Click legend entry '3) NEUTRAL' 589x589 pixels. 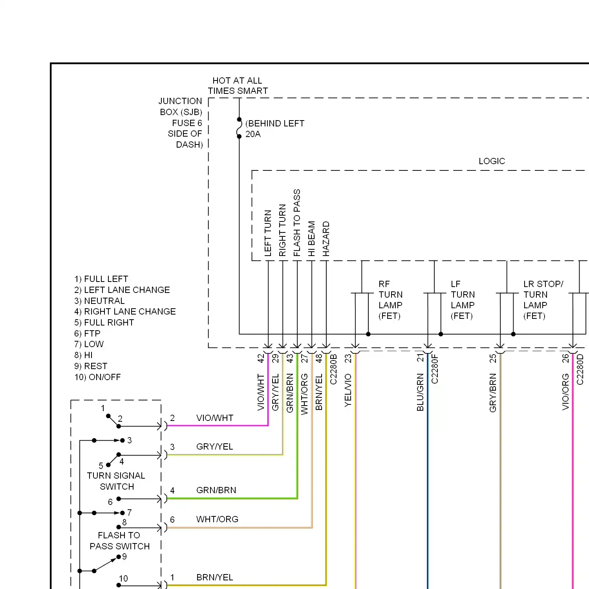click(x=99, y=301)
